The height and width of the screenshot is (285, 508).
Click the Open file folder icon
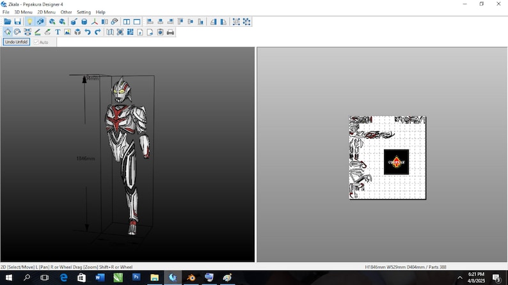8,22
